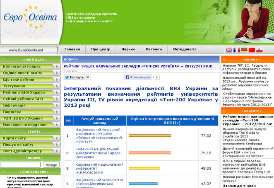Click the Facebook recommend button

click(138, 77)
